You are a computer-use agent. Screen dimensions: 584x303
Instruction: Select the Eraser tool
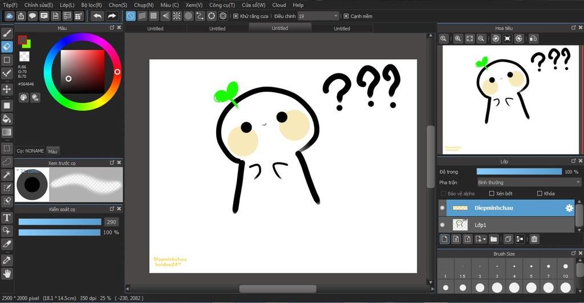[7, 47]
